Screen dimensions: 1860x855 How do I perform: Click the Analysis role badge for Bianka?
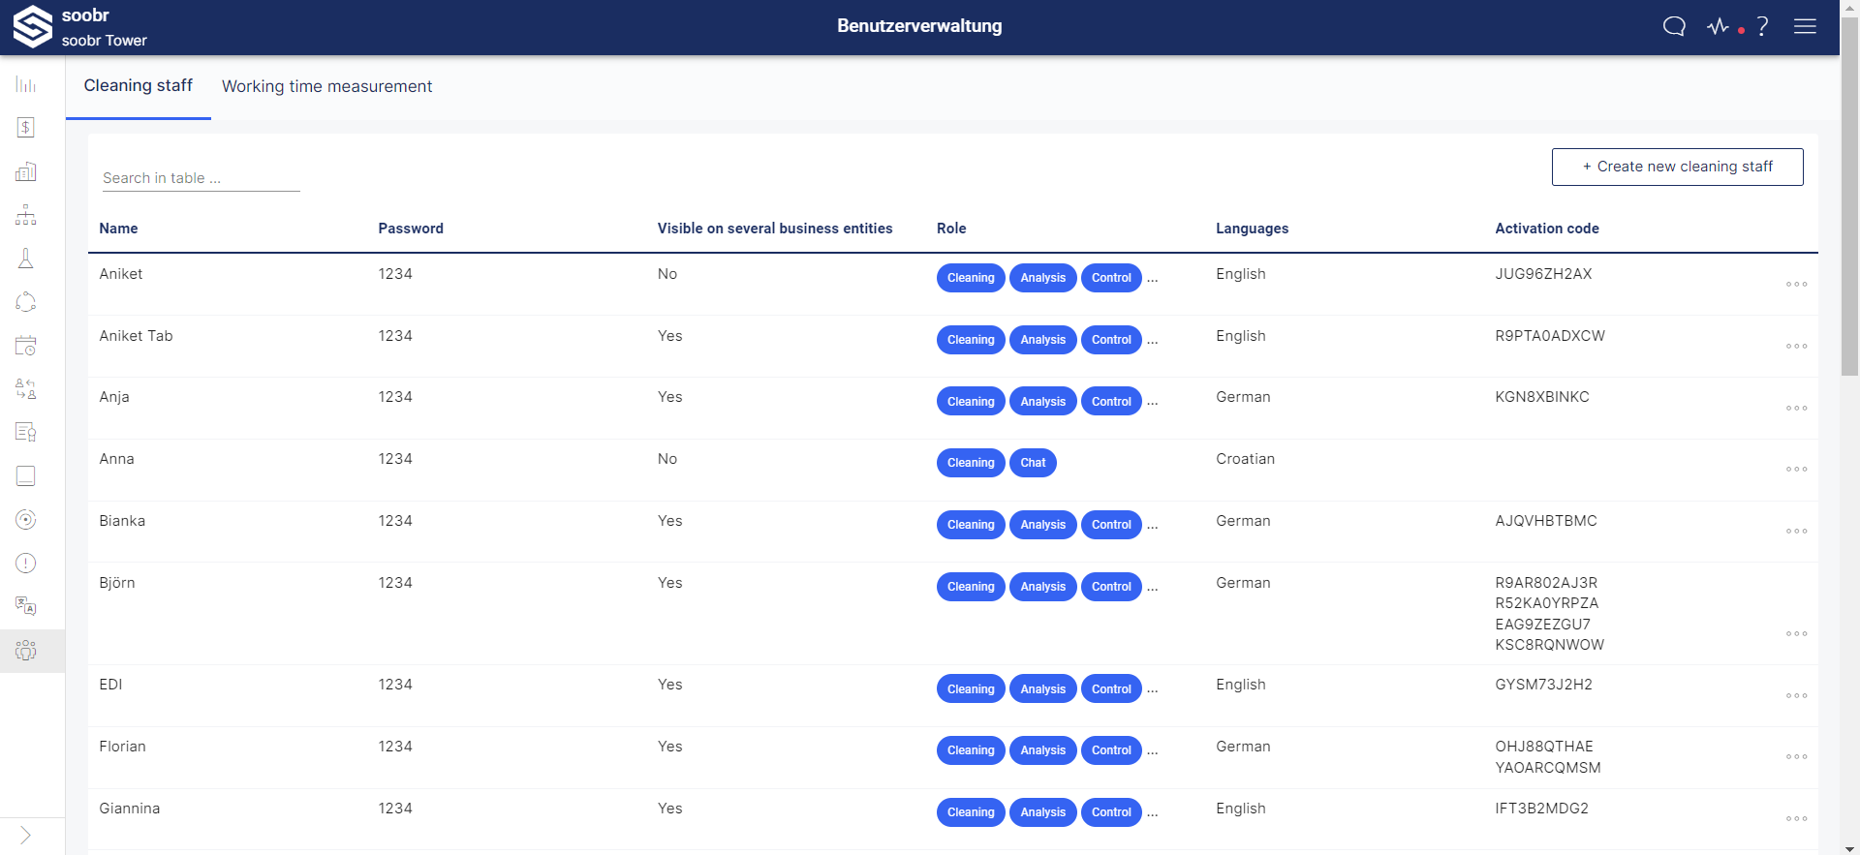1042,525
